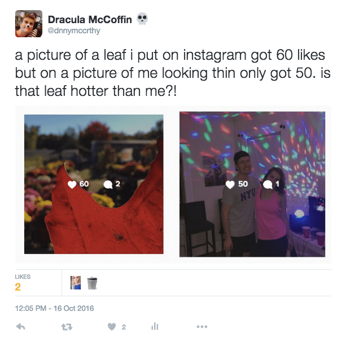Image resolution: width=346 pixels, height=338 pixels.
Task: Open the @dnnymccrthy handle link
Action: 74,30
